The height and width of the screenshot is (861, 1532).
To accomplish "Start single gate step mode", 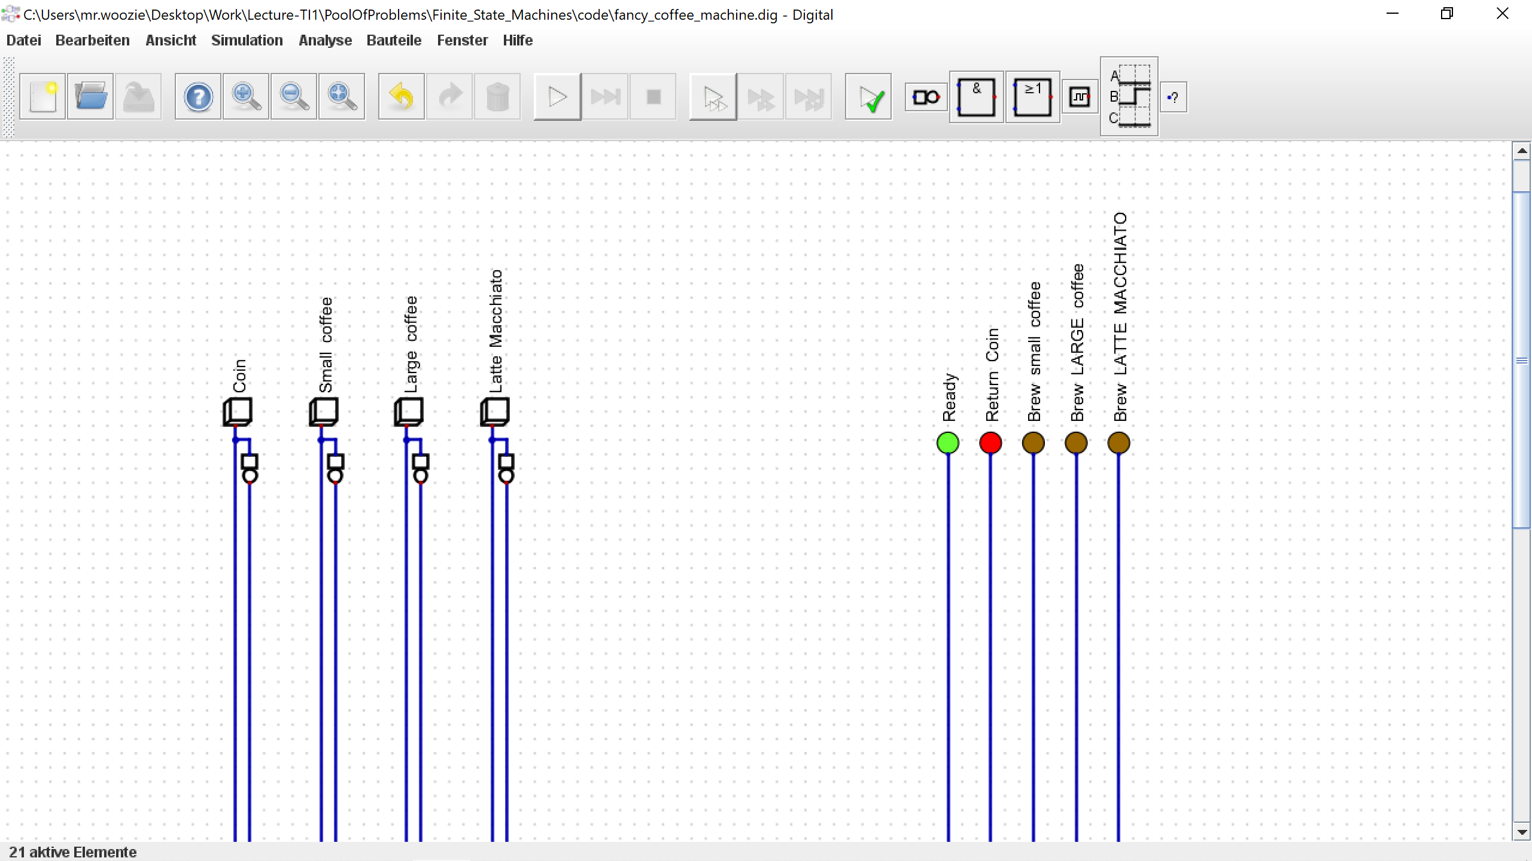I will tap(713, 97).
